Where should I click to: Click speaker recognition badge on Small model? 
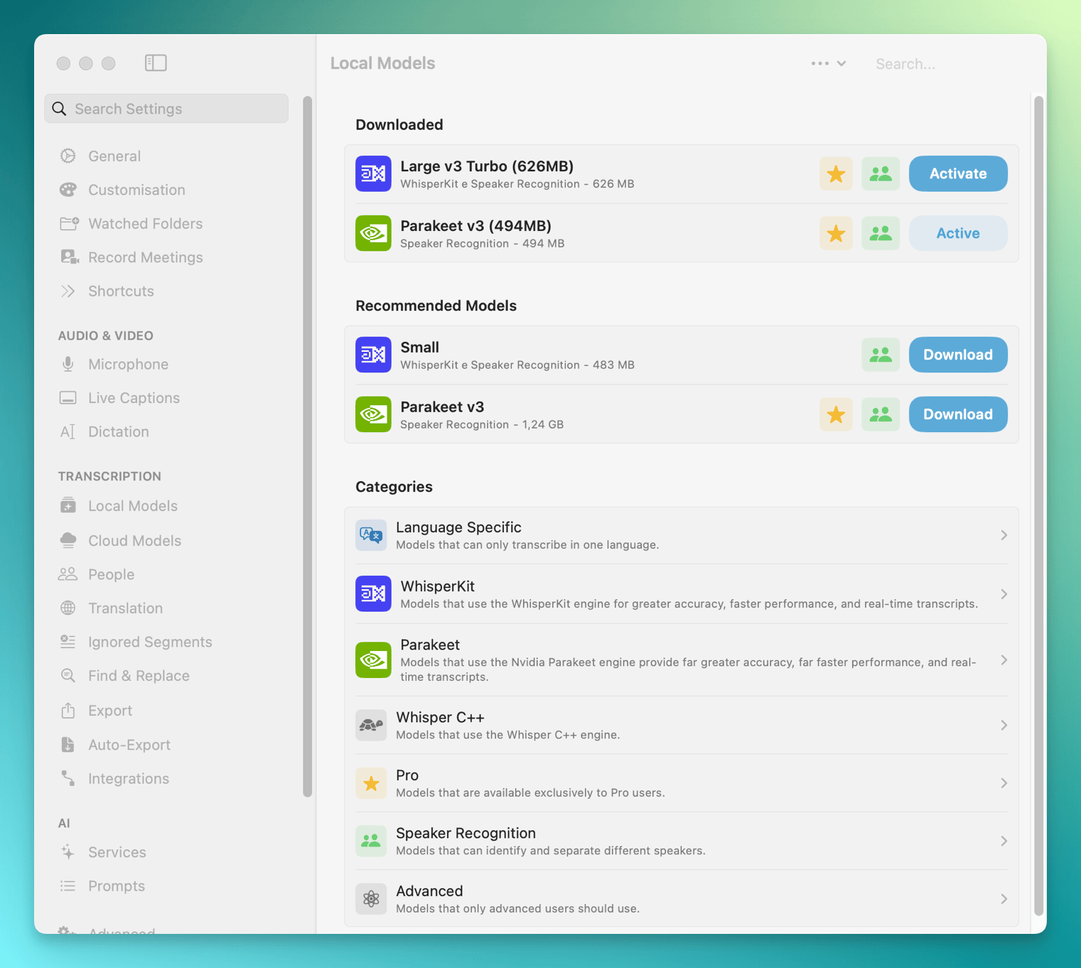pos(881,355)
